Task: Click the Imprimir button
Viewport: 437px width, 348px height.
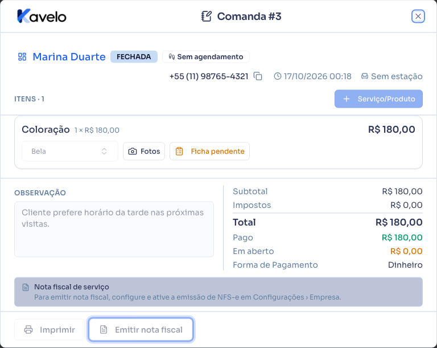Action: pos(50,330)
